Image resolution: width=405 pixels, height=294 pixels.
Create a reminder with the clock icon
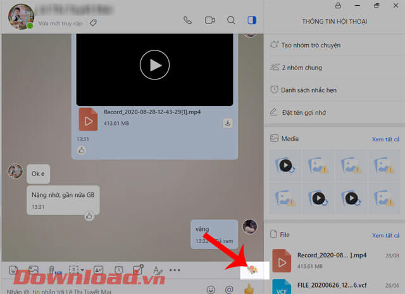[x=119, y=270]
